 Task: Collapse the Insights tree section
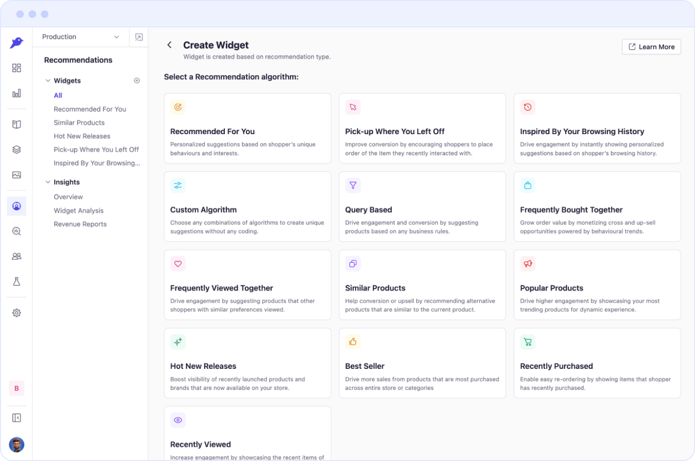coord(48,182)
